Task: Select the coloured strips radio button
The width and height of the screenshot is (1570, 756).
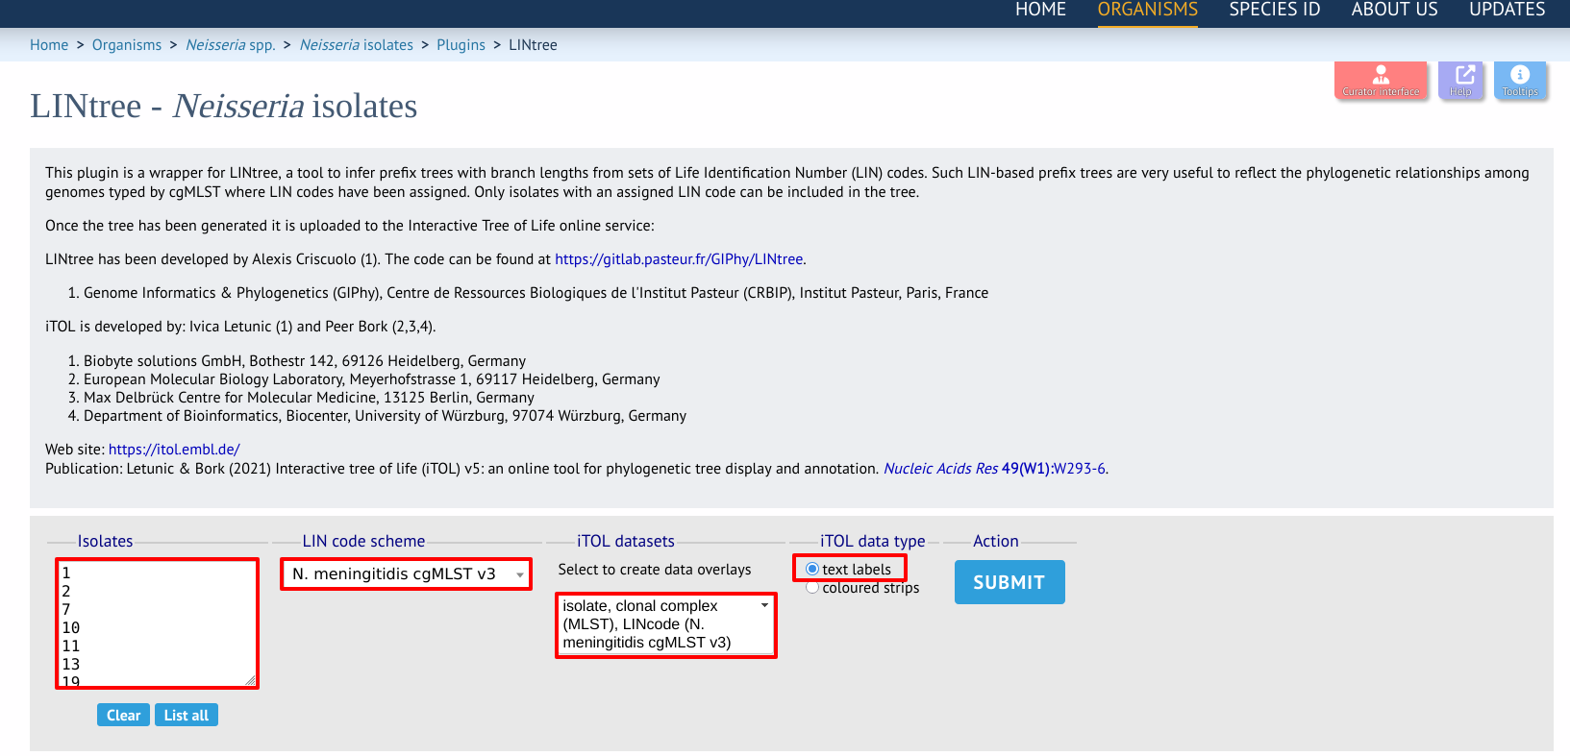Action: point(812,588)
